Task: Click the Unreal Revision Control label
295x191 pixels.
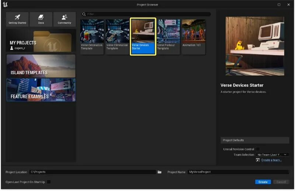Action: click(x=239, y=149)
